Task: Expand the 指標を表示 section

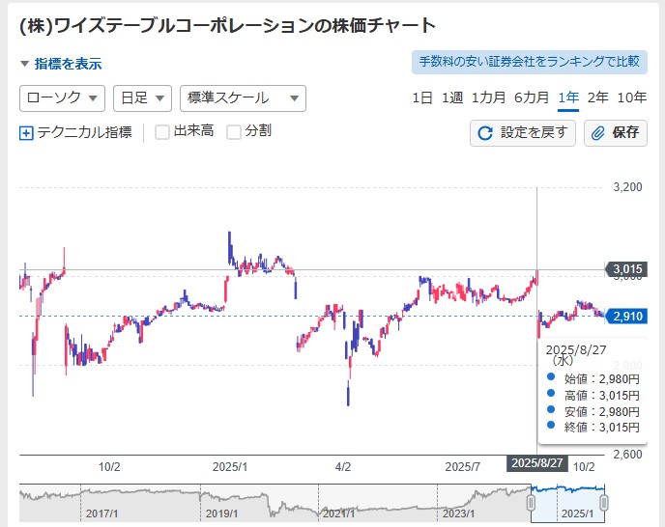Action: pyautogui.click(x=61, y=65)
